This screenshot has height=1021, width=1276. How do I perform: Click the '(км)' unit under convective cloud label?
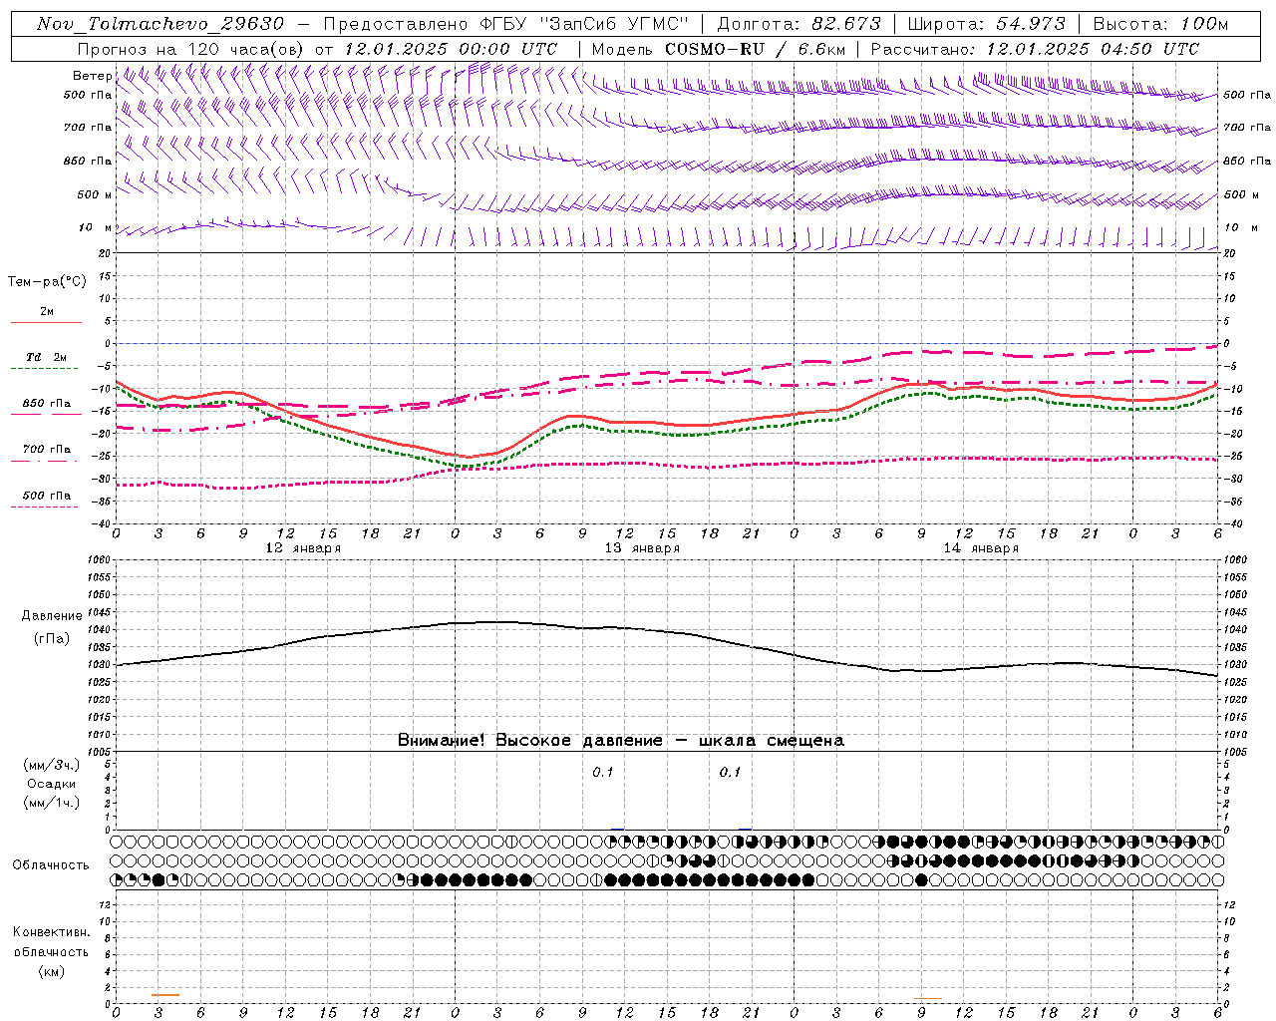point(52,971)
